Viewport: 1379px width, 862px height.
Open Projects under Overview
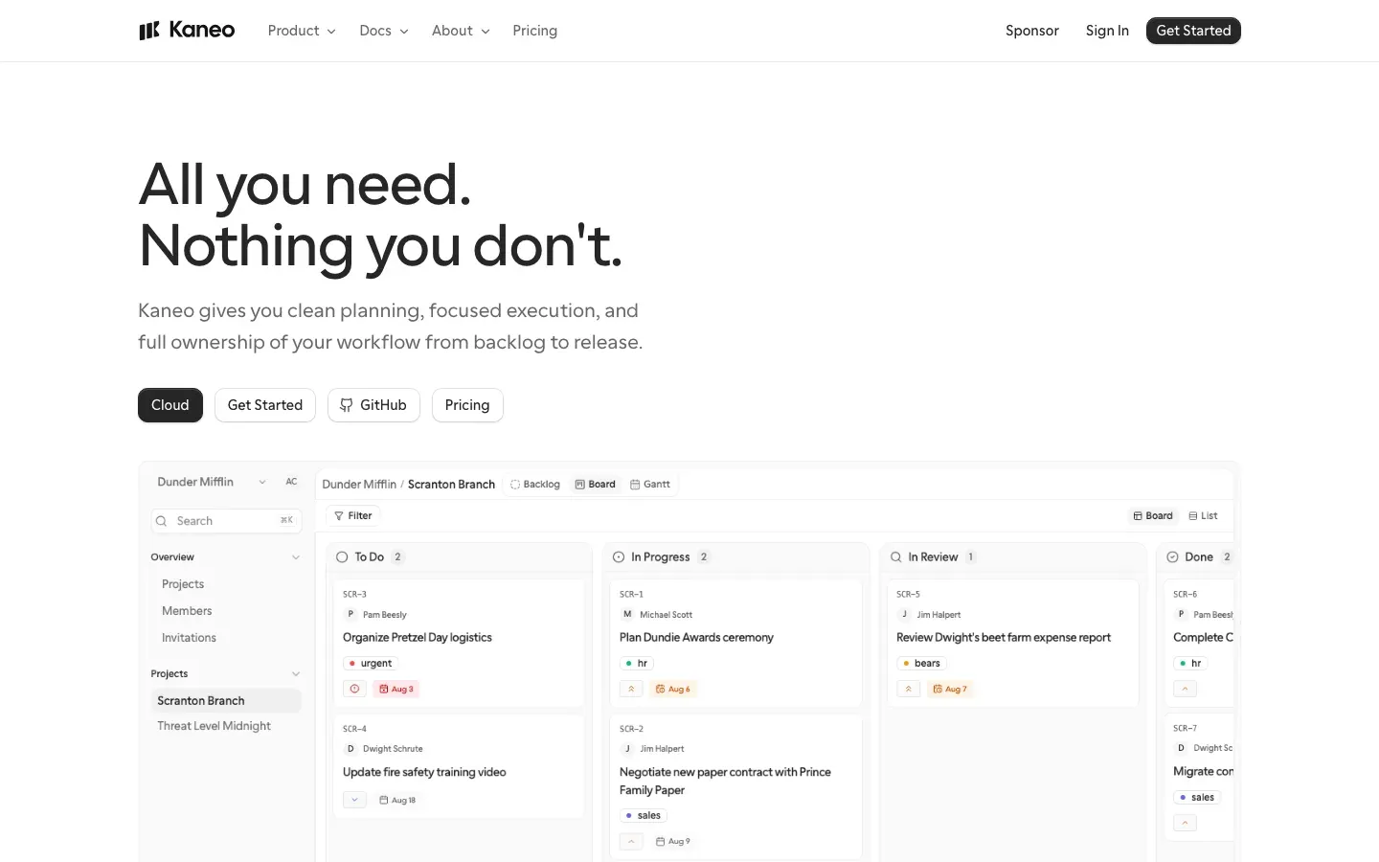click(x=183, y=584)
